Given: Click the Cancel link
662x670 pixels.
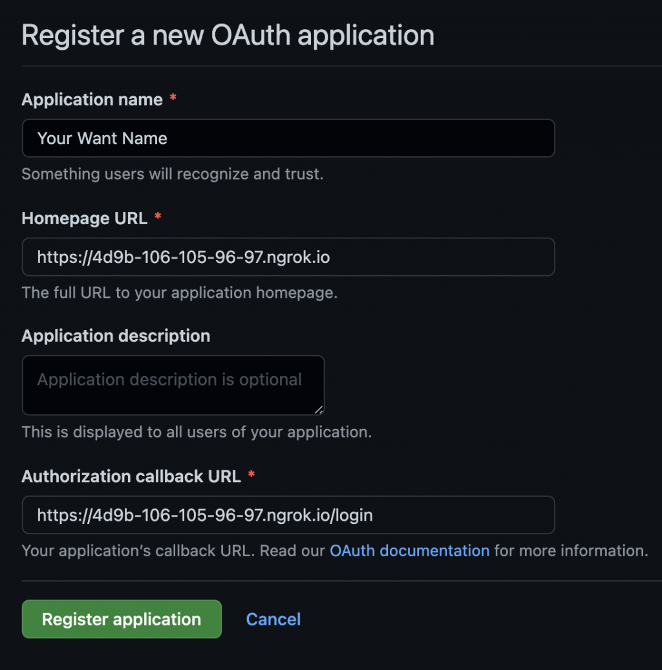Looking at the screenshot, I should click(273, 619).
